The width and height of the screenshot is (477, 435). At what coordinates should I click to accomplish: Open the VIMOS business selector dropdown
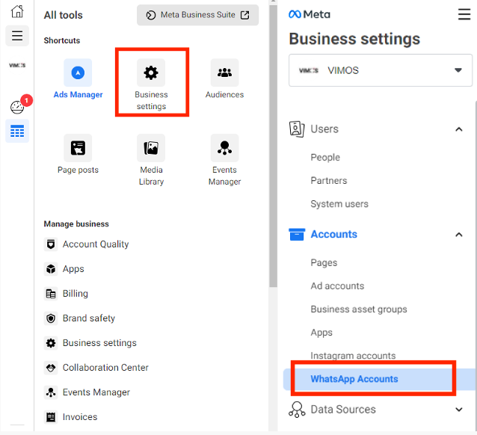(x=381, y=70)
